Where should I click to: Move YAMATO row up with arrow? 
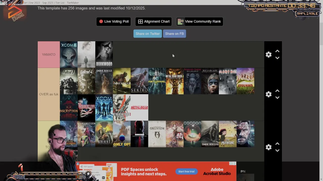click(x=277, y=51)
